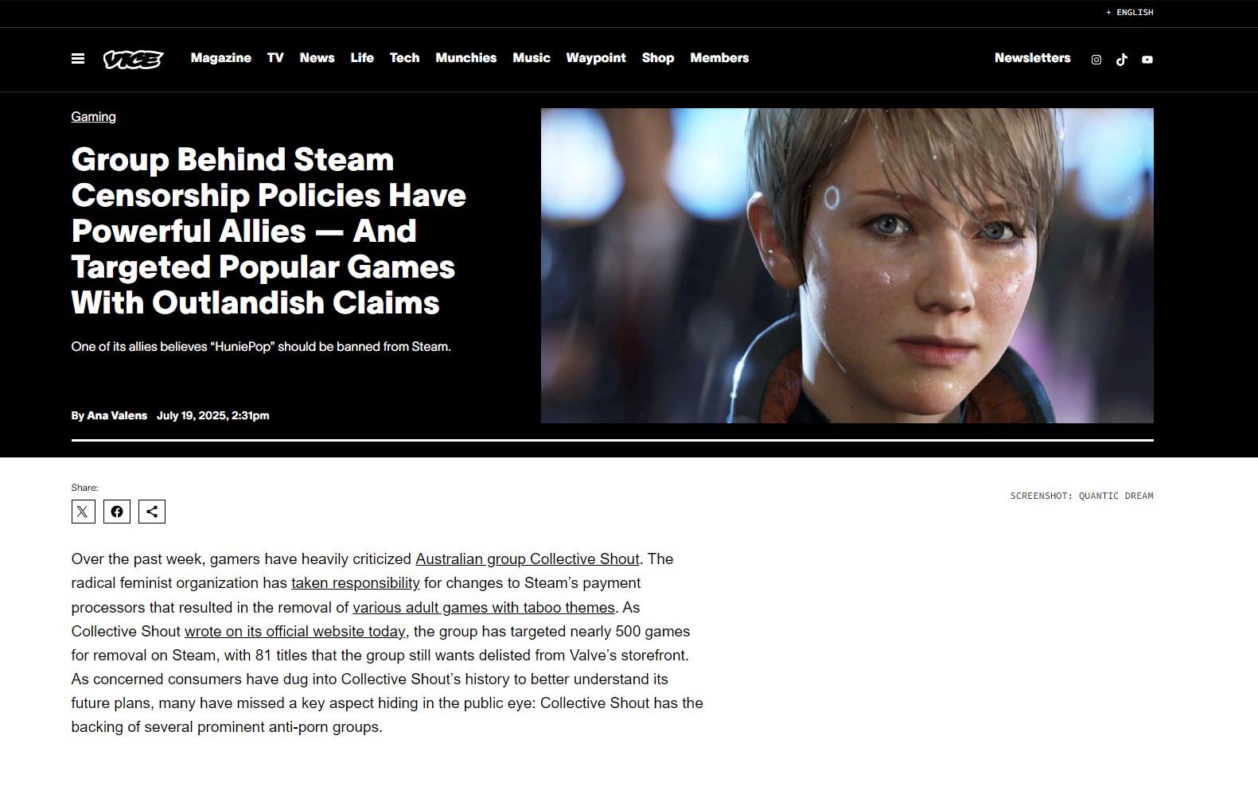Open VICE Instagram icon
1258x798 pixels.
click(x=1096, y=60)
